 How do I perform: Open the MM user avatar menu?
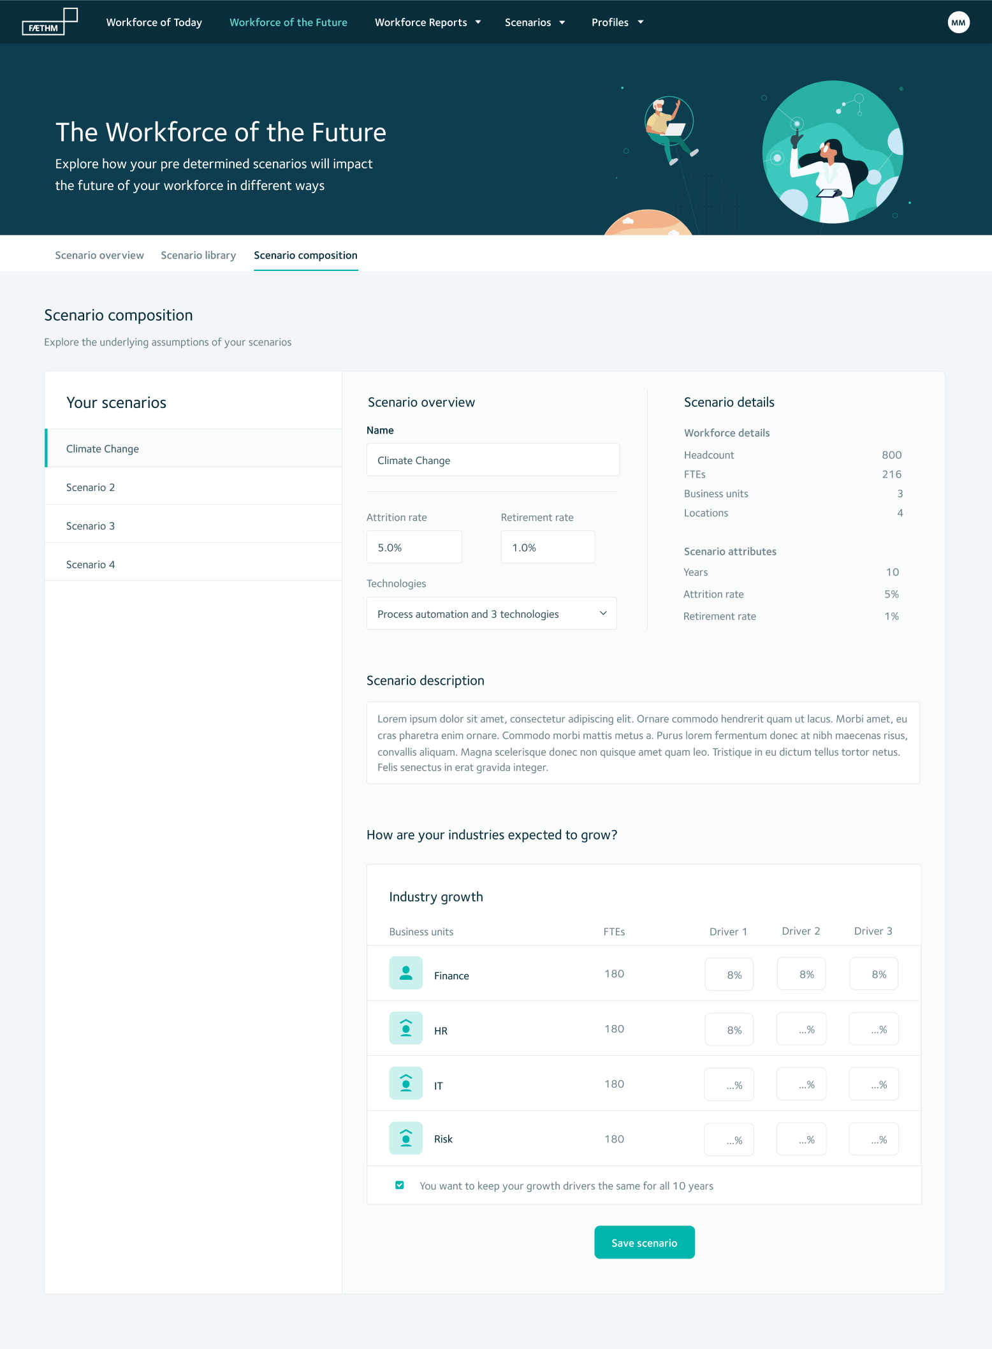(958, 22)
